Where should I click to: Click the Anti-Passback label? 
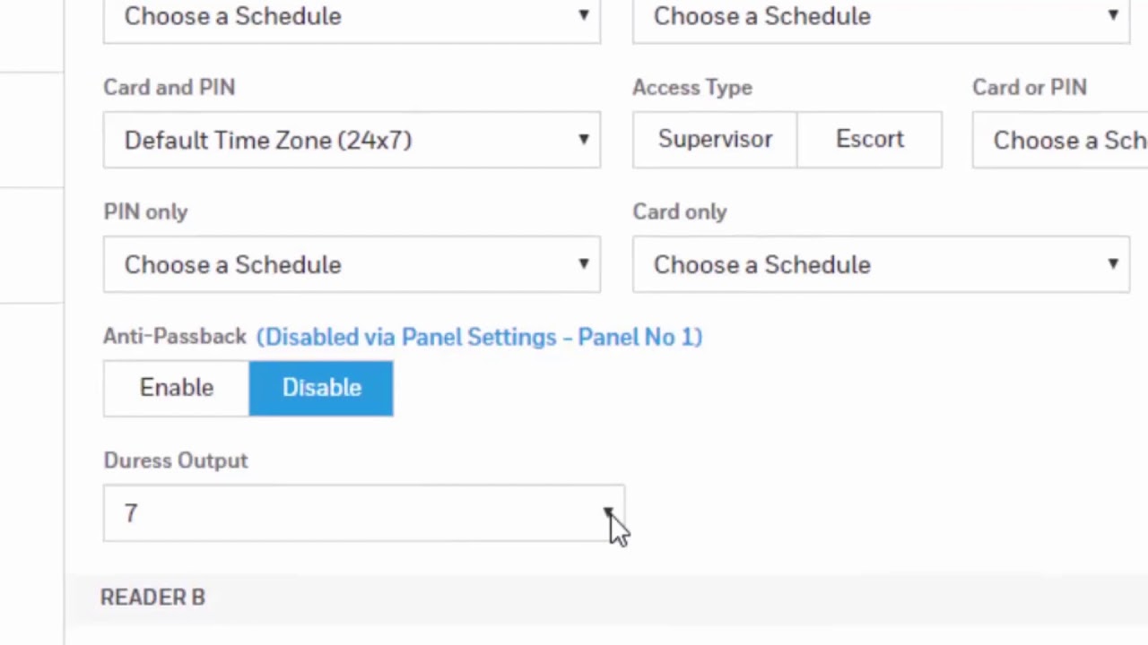click(174, 337)
